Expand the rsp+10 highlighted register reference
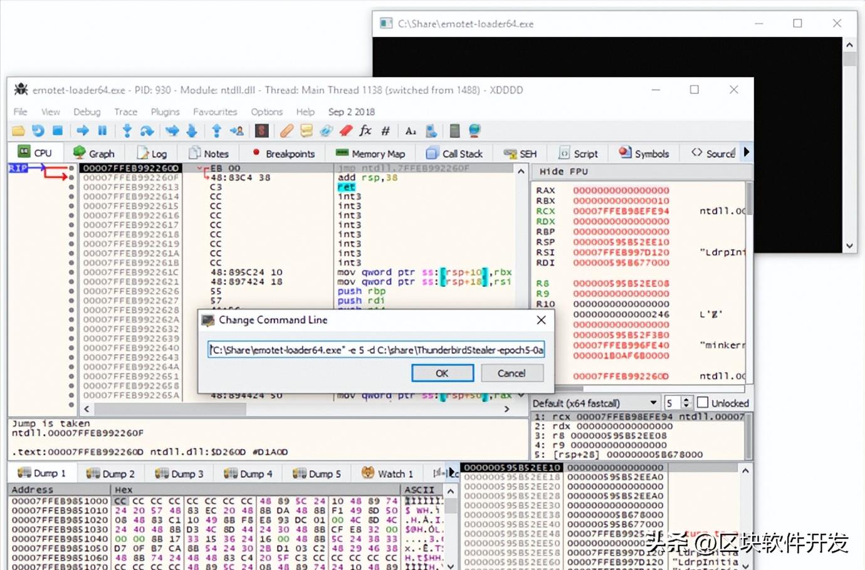 [x=462, y=272]
